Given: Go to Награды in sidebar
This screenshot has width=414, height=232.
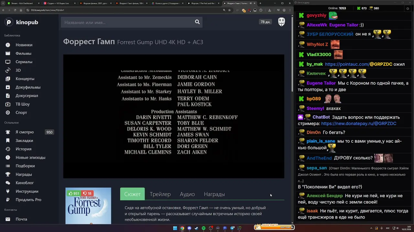Looking at the screenshot, I should click(x=24, y=174).
